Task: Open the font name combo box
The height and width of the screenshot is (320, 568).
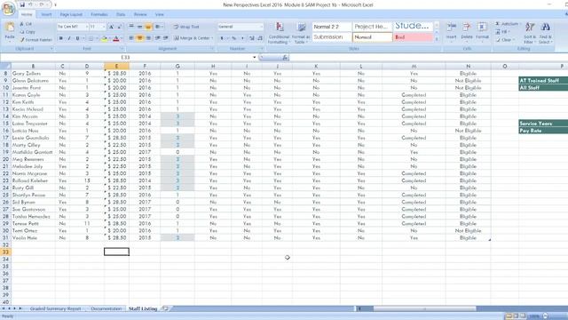Action: pos(73,27)
